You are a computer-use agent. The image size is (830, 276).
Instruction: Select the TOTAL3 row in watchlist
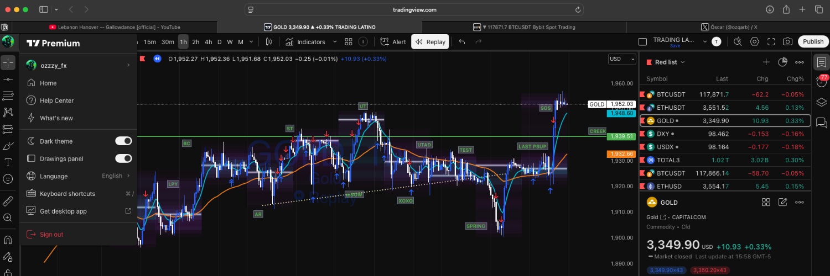725,160
